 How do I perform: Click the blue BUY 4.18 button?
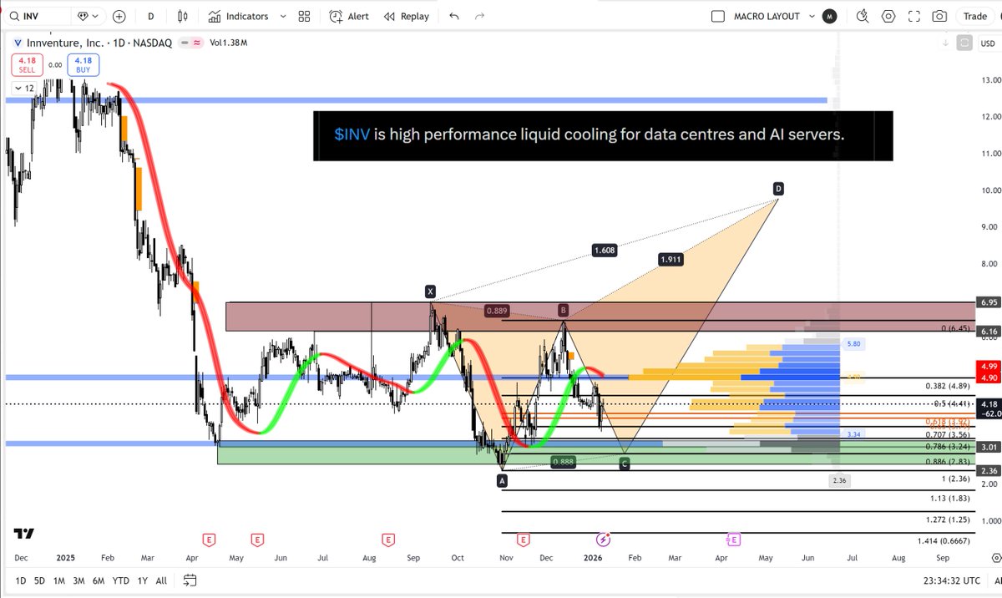(83, 65)
